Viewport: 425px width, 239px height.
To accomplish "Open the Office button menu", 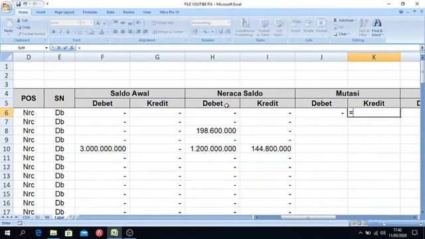I will [7, 7].
